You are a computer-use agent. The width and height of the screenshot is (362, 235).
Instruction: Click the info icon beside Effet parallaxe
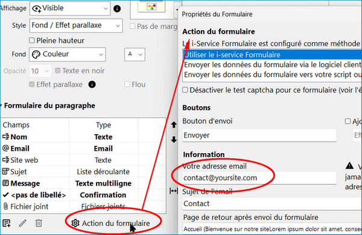click(92, 84)
